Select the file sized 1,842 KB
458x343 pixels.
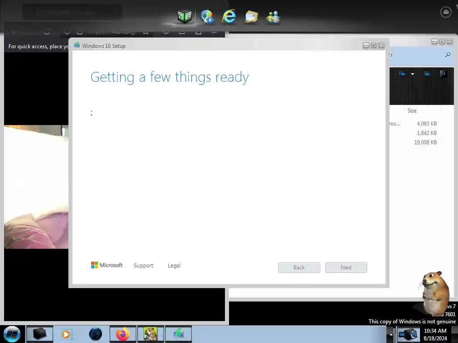[426, 133]
